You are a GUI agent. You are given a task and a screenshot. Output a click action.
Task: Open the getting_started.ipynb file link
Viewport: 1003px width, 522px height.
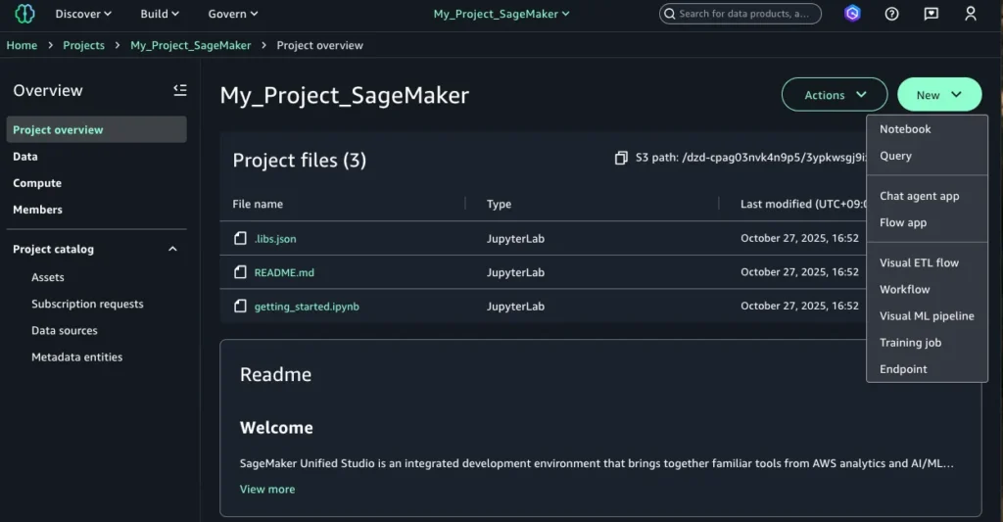pyautogui.click(x=307, y=306)
